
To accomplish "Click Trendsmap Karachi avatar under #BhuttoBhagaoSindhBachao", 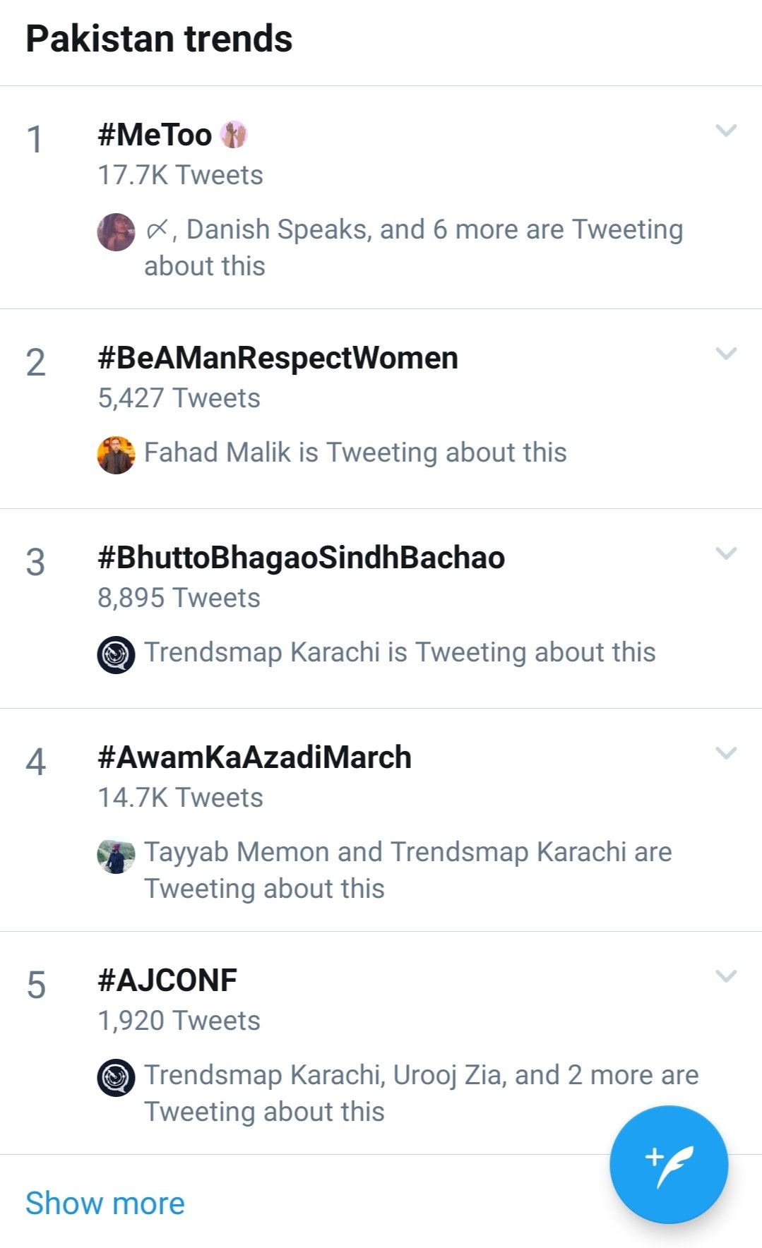I will (x=116, y=654).
